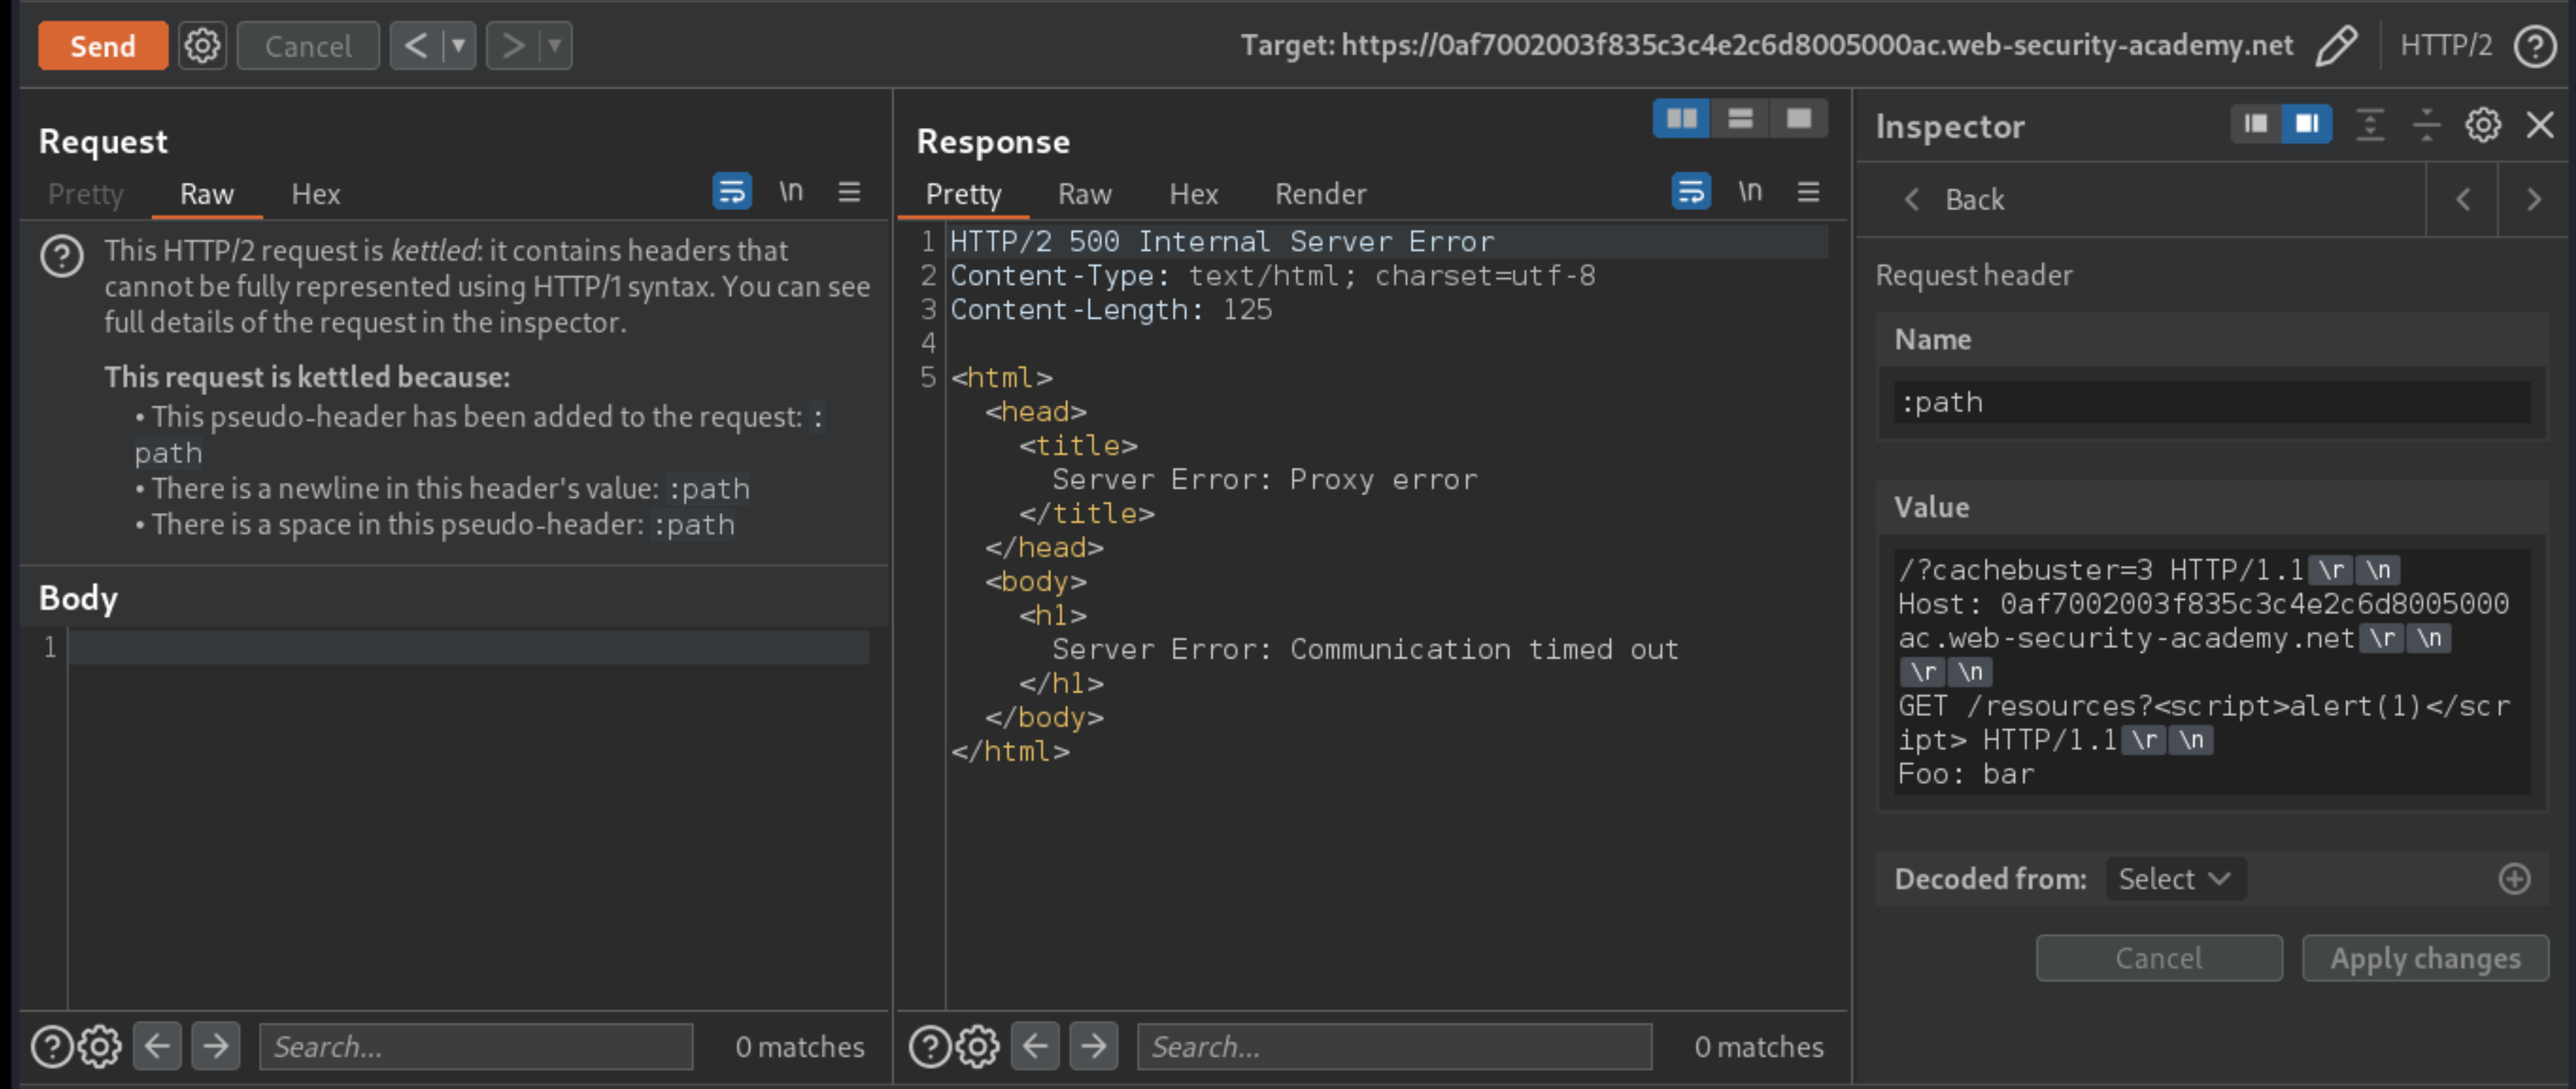
Task: Focus the Response search field
Action: coord(1394,1047)
